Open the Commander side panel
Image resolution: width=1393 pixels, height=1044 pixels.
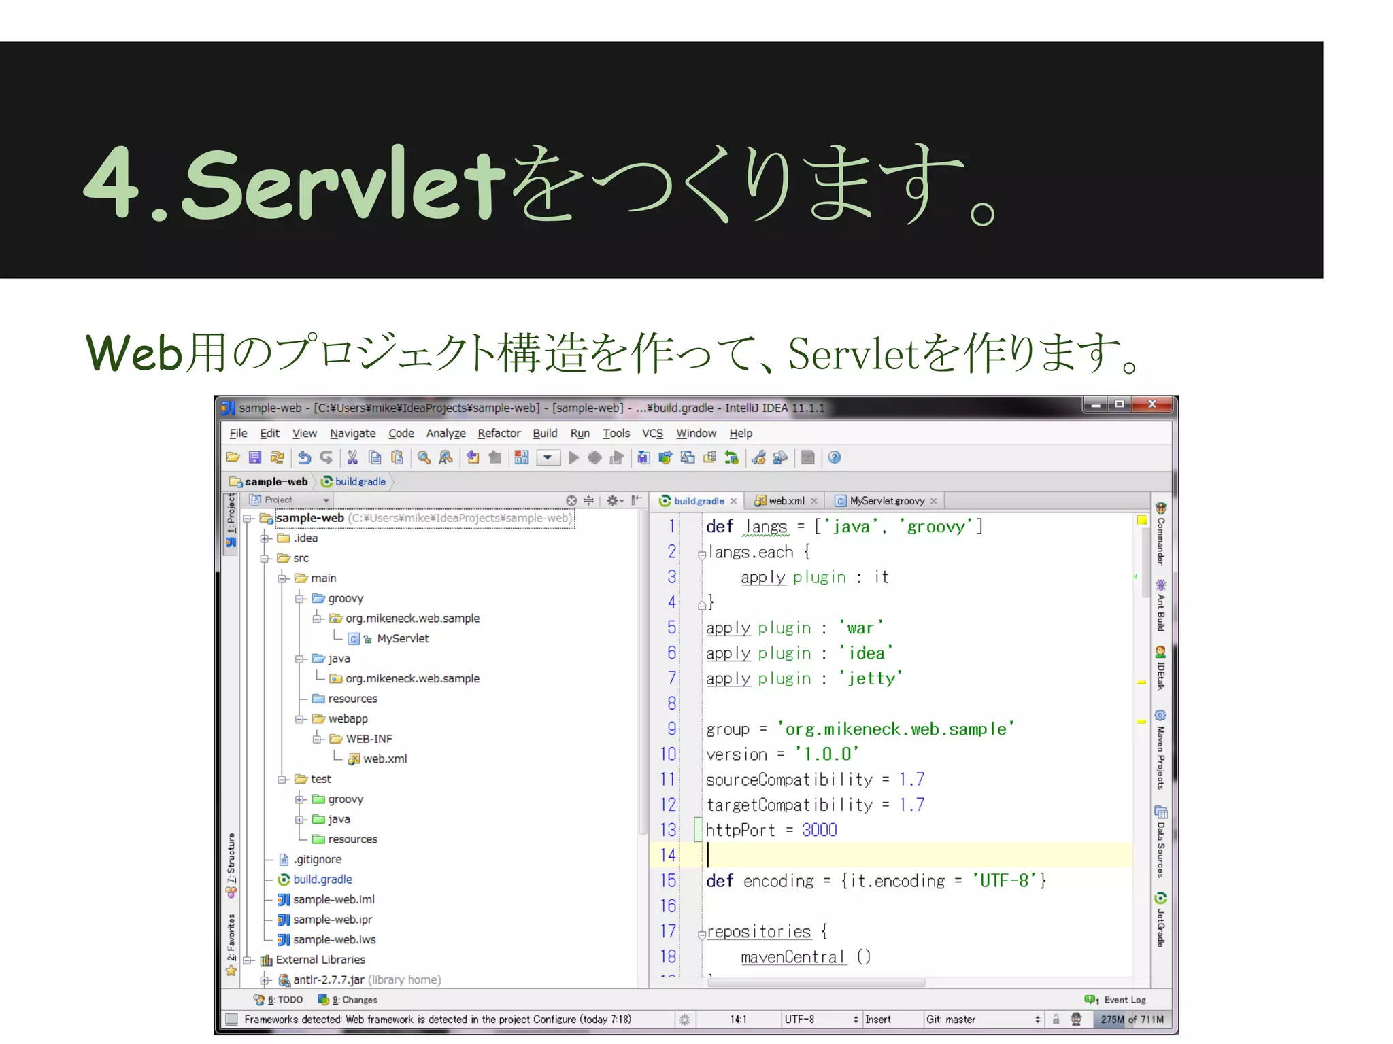pyautogui.click(x=1160, y=534)
